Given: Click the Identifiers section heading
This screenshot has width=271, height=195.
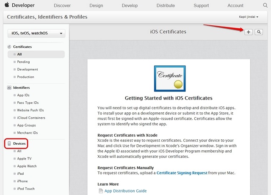Looking at the screenshot, I should tap(22, 87).
